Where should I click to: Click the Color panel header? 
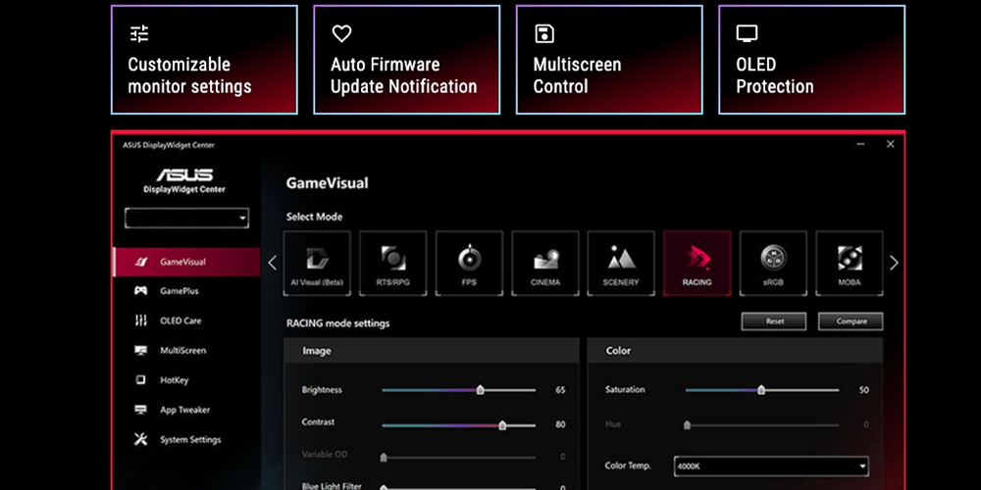pos(735,351)
